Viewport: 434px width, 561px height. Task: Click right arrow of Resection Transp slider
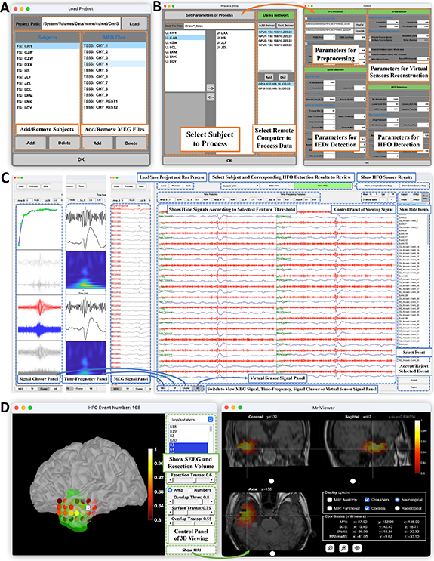[x=211, y=480]
